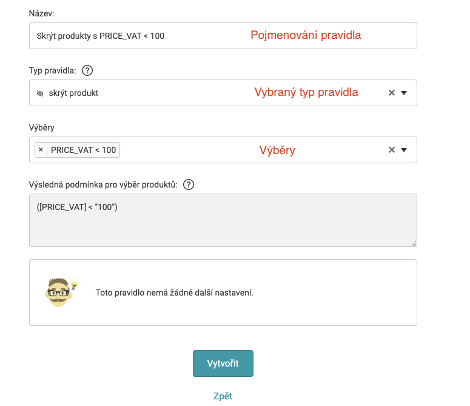
Task: Select the skrýt produkt value in rule type
Action: click(x=73, y=93)
